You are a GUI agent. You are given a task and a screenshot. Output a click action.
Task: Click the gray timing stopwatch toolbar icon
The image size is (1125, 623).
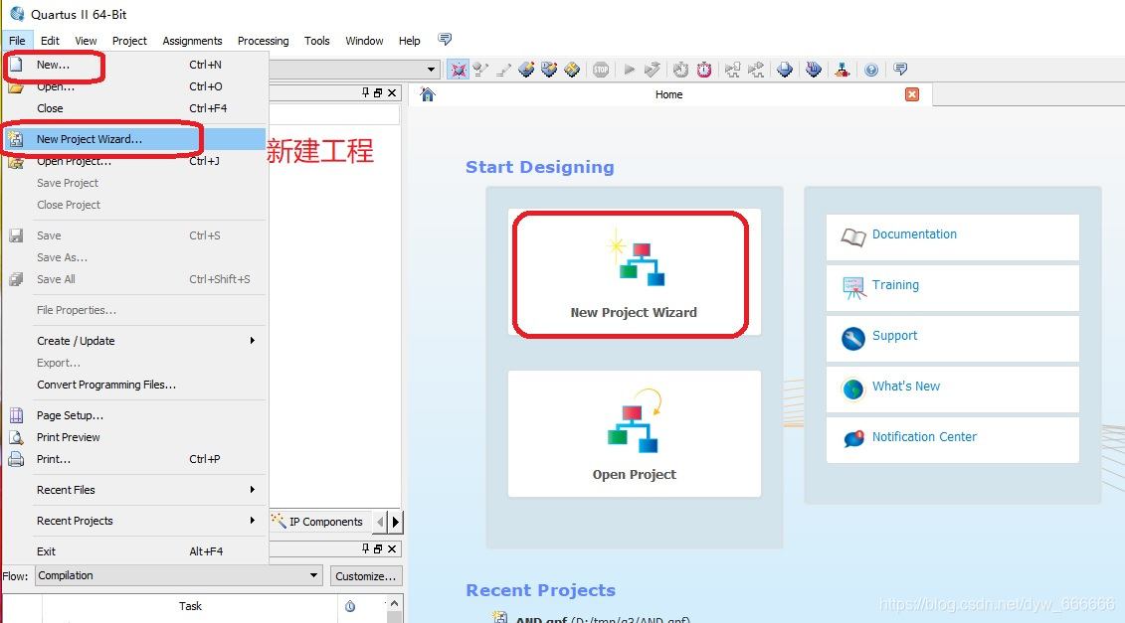tap(681, 70)
